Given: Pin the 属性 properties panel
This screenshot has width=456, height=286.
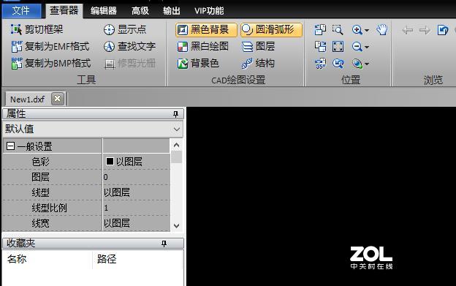Looking at the screenshot, I should (x=175, y=114).
